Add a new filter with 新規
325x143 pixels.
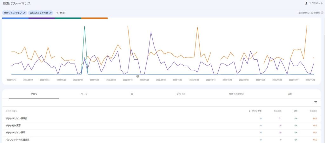60,13
